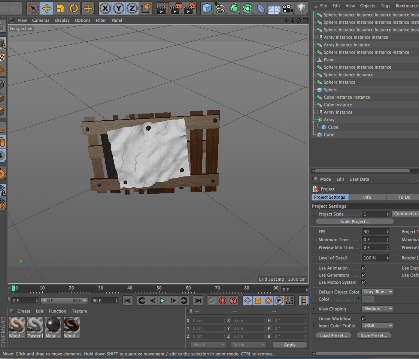Image resolution: width=419 pixels, height=359 pixels.
Task: Open the Input Color Profile sRGB dropdown
Action: click(x=377, y=326)
